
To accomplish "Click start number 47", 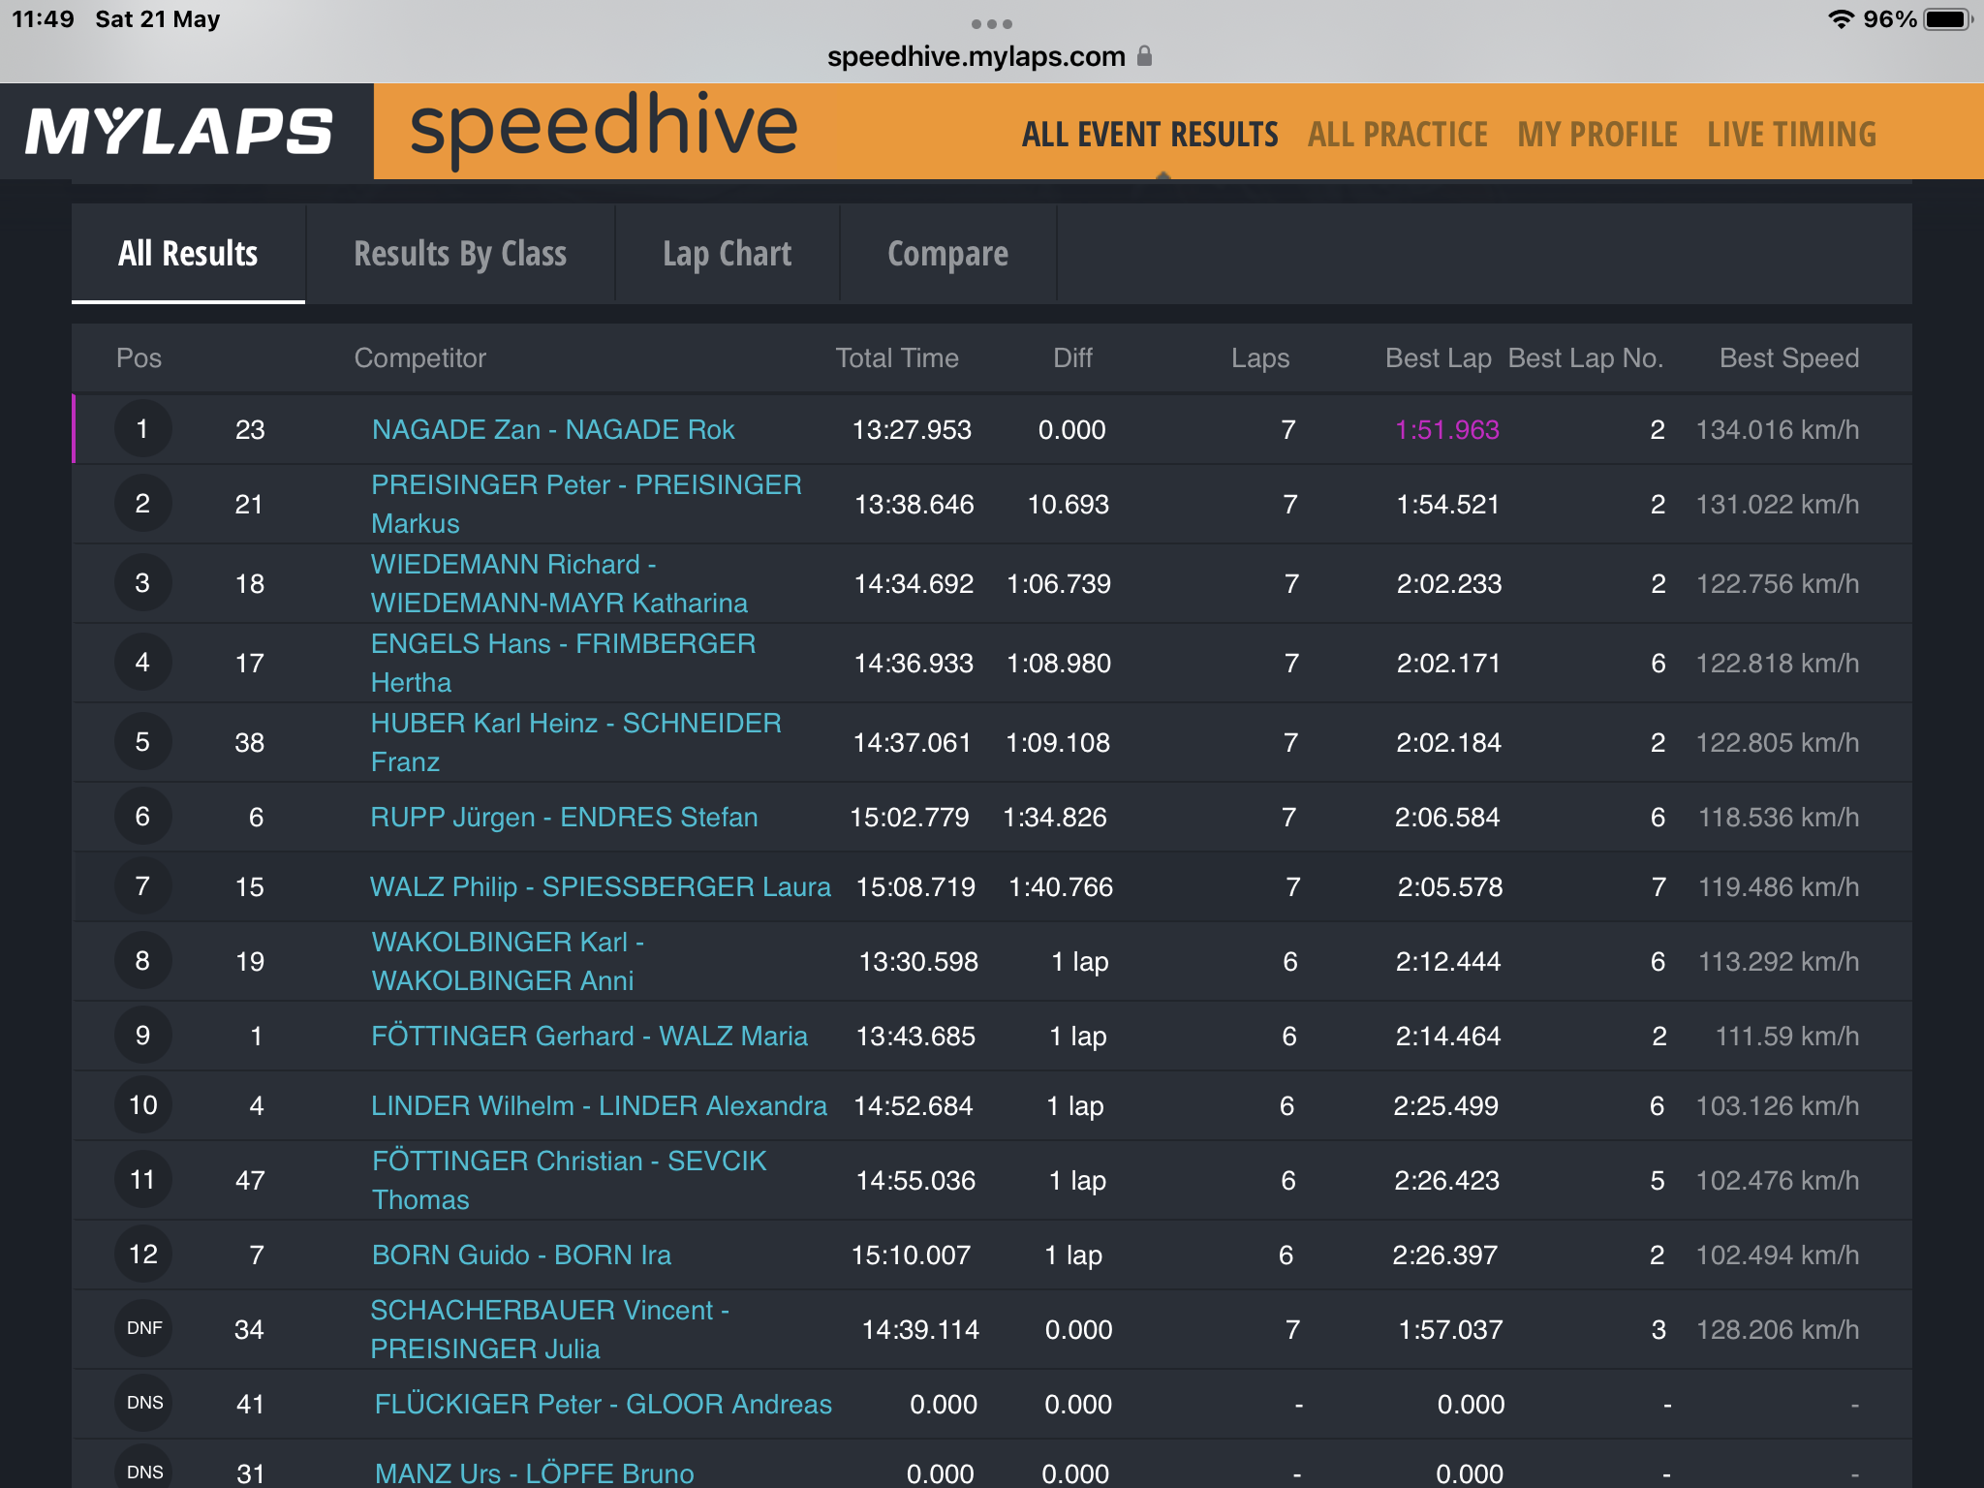I will click(250, 1180).
